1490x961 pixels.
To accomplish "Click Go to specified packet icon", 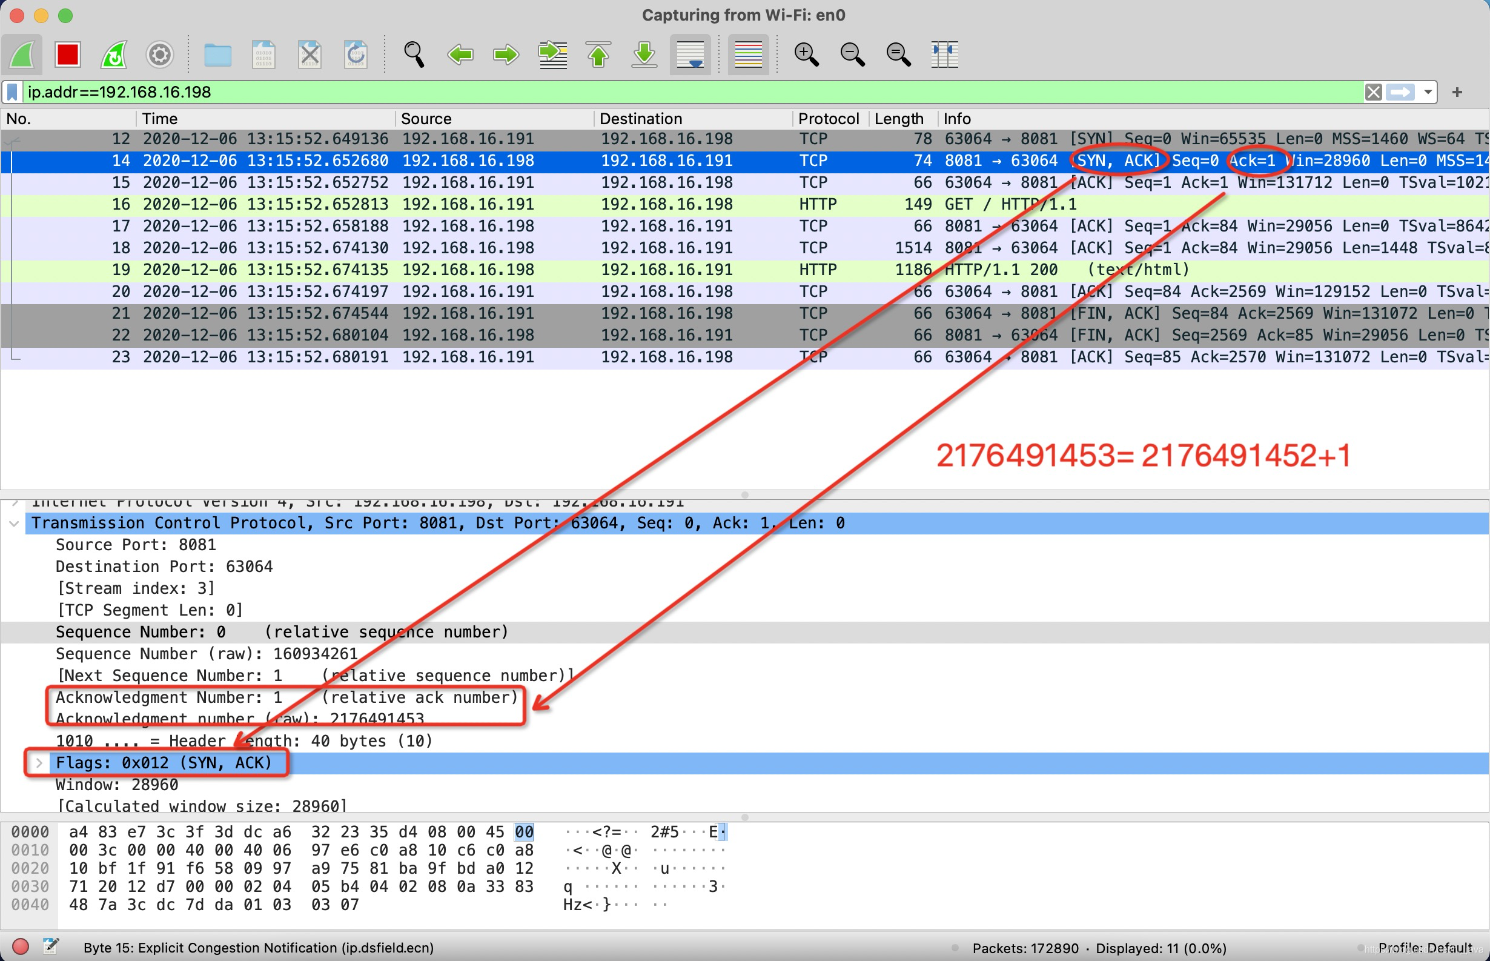I will 552,55.
